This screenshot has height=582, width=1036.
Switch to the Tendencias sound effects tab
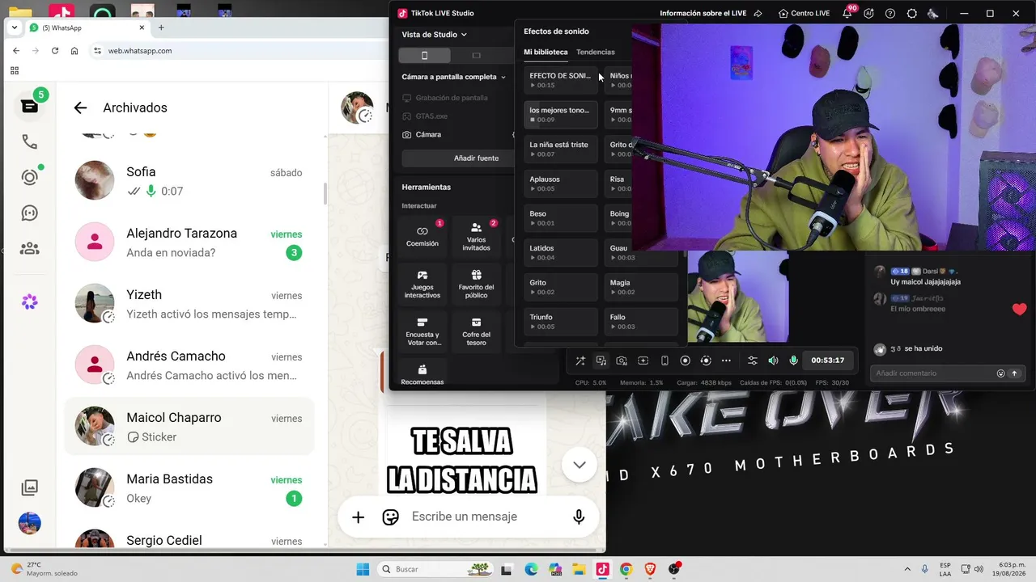595,52
